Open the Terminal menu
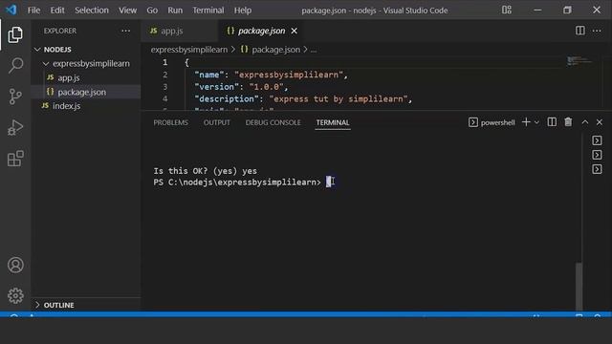Viewport: 612px width, 344px height. tap(208, 11)
